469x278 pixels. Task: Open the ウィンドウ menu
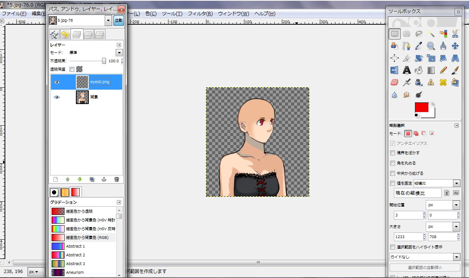233,14
